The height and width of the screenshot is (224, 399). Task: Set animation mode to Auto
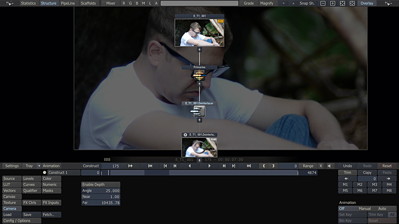pyautogui.click(x=382, y=208)
